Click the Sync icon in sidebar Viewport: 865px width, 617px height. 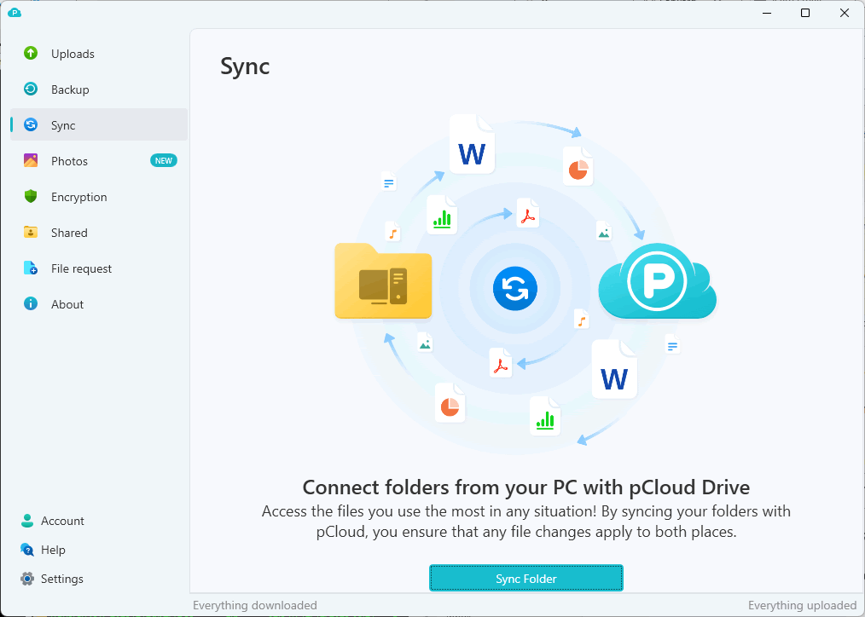(x=31, y=125)
